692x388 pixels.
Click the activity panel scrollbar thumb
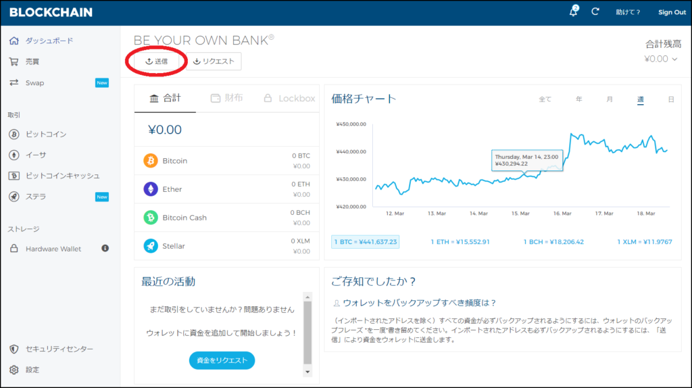tap(307, 333)
